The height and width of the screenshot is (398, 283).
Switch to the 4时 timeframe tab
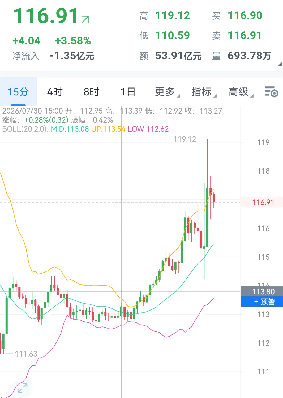[55, 92]
